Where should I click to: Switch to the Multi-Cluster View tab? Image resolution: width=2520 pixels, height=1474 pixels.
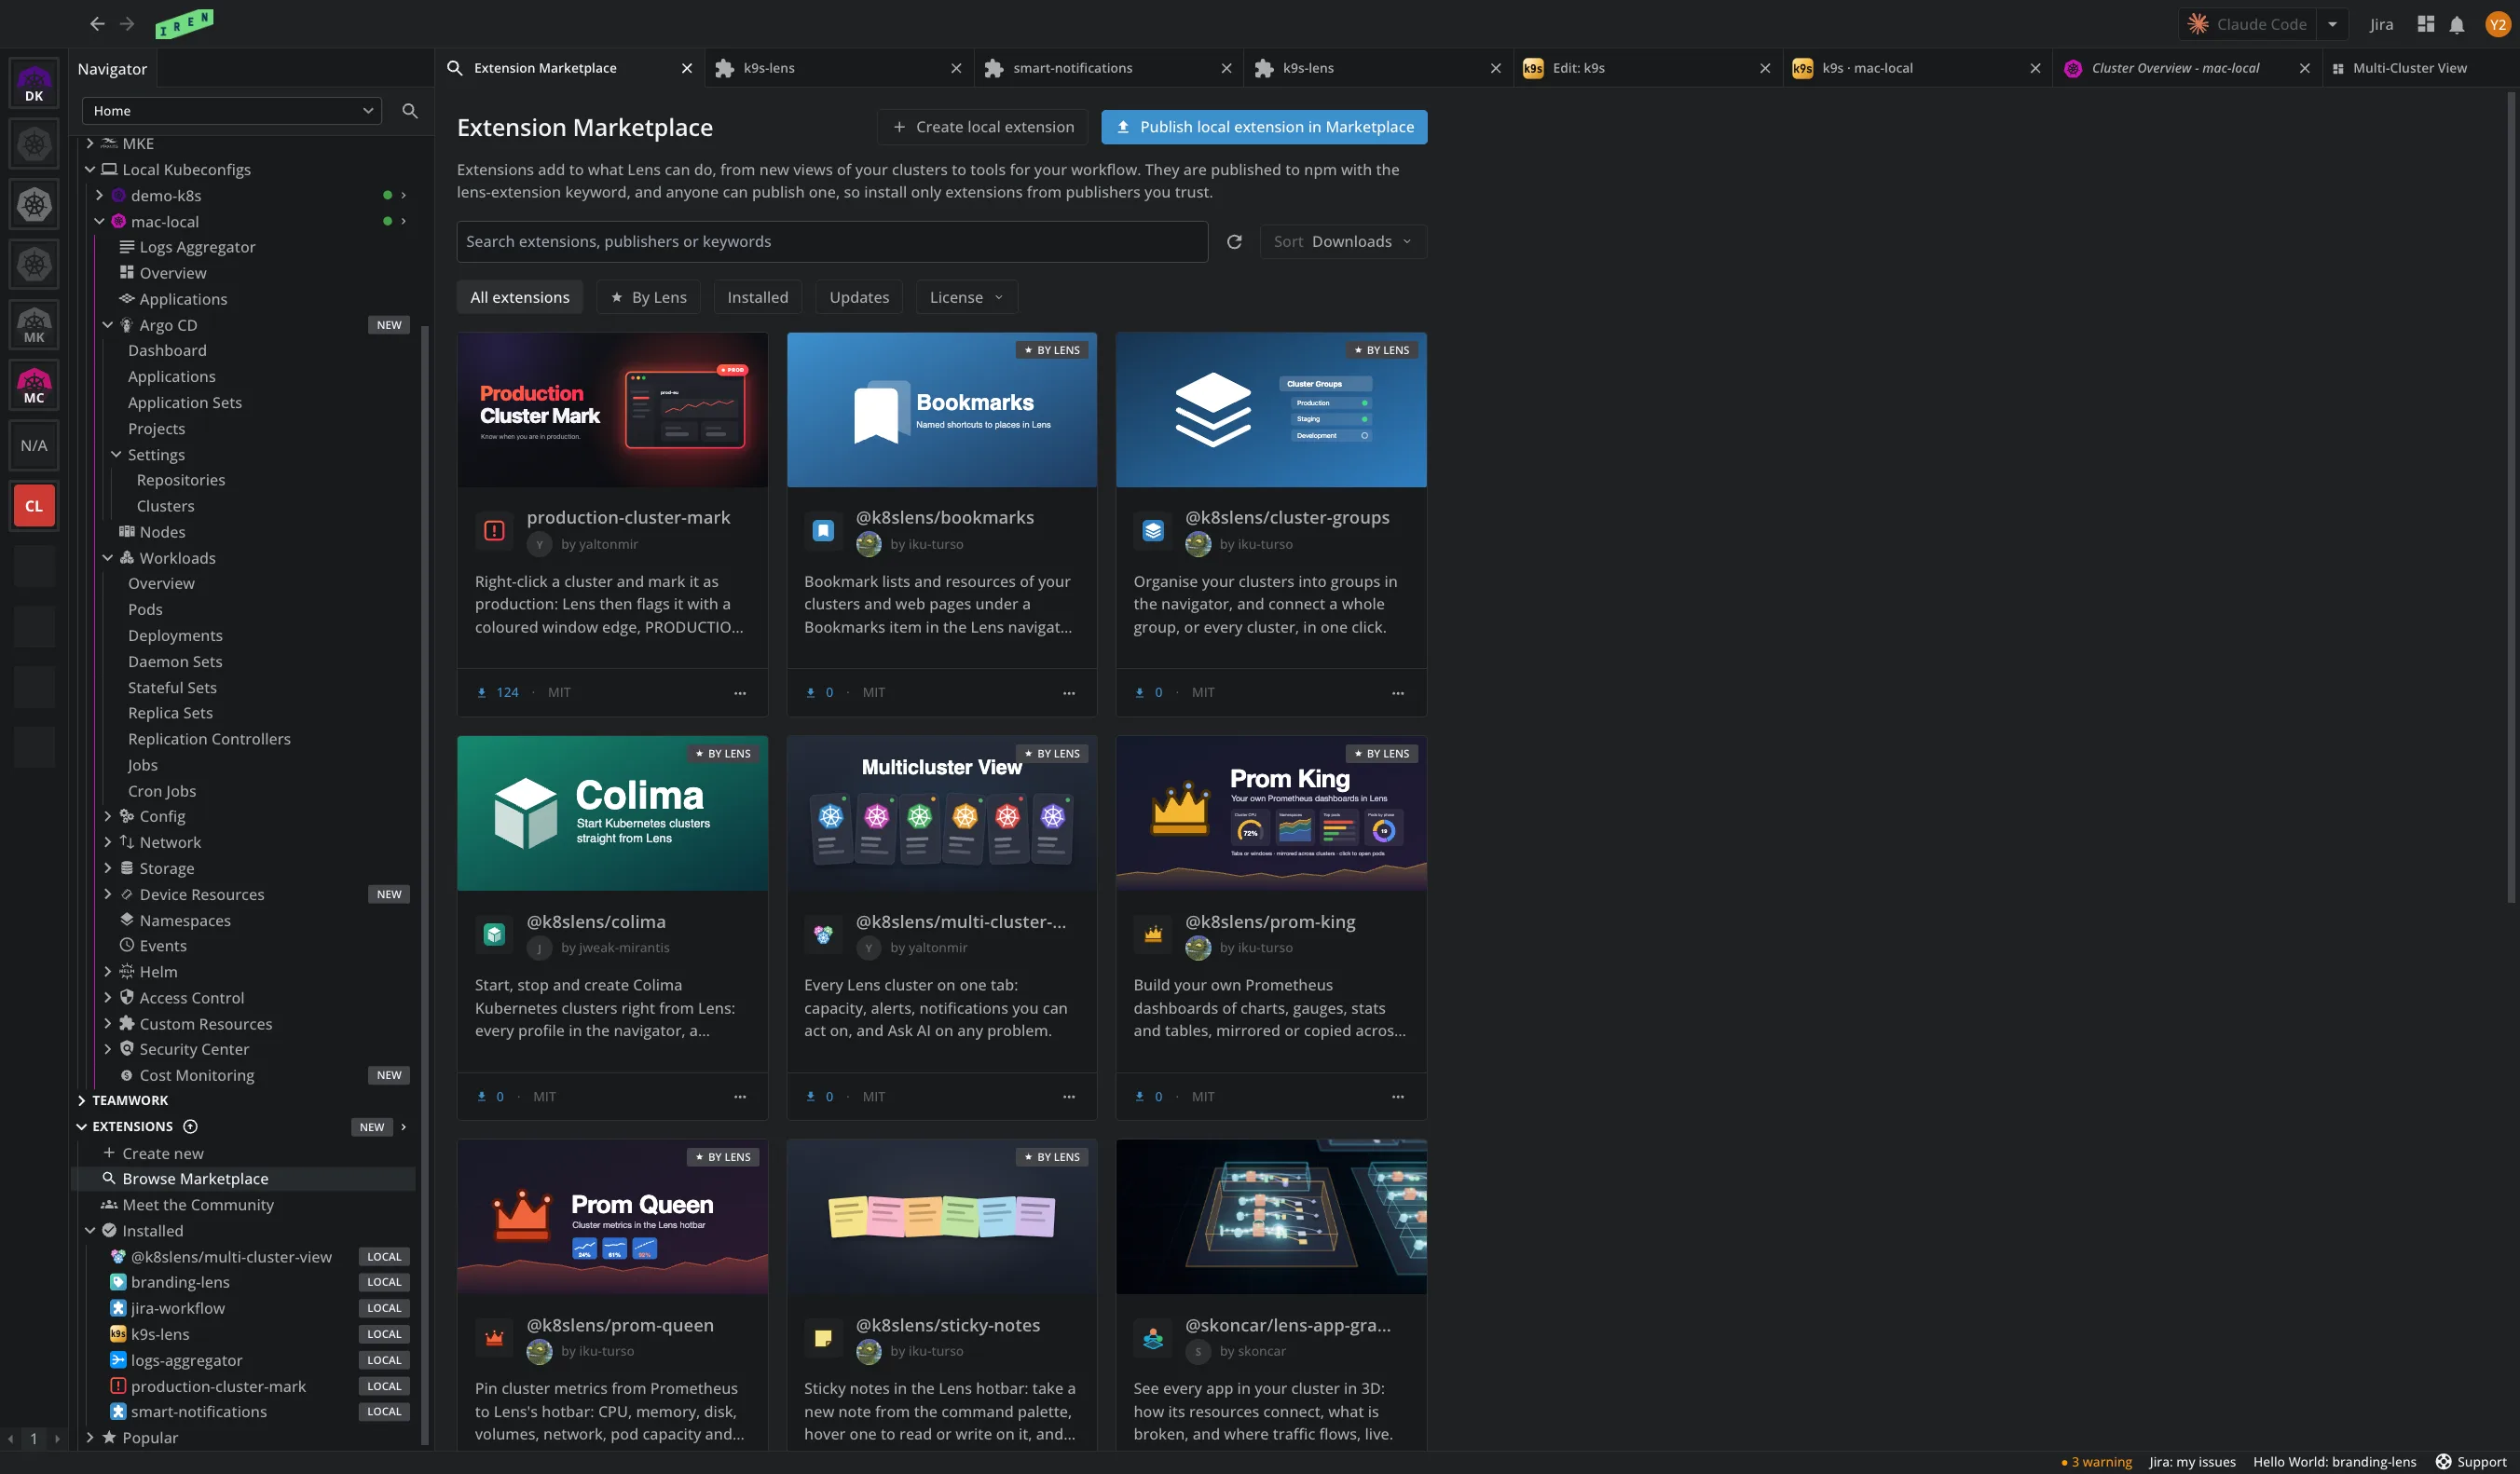tap(2420, 68)
